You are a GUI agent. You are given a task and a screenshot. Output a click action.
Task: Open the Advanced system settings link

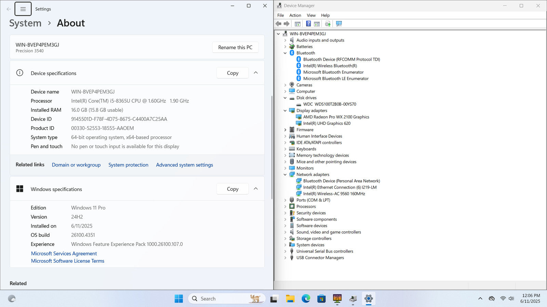184,165
